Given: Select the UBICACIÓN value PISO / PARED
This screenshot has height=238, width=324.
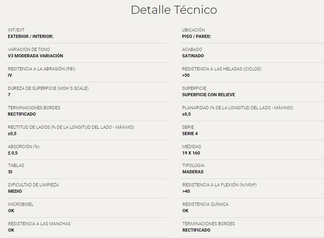Looking at the screenshot, I should click(x=196, y=36).
